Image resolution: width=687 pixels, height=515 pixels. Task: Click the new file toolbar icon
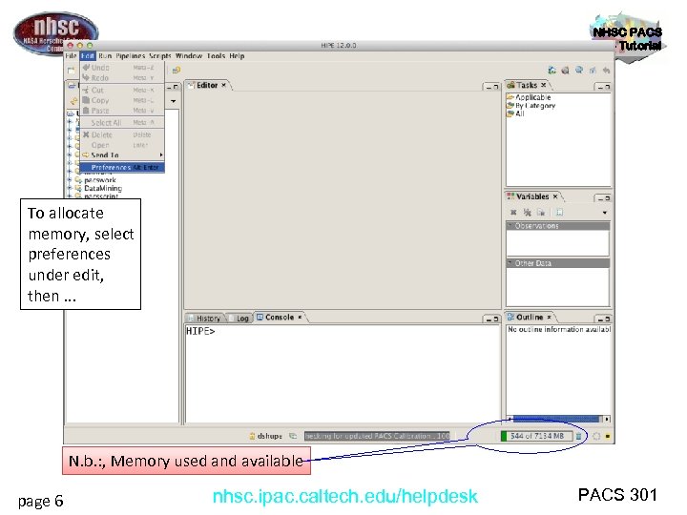pyautogui.click(x=71, y=71)
